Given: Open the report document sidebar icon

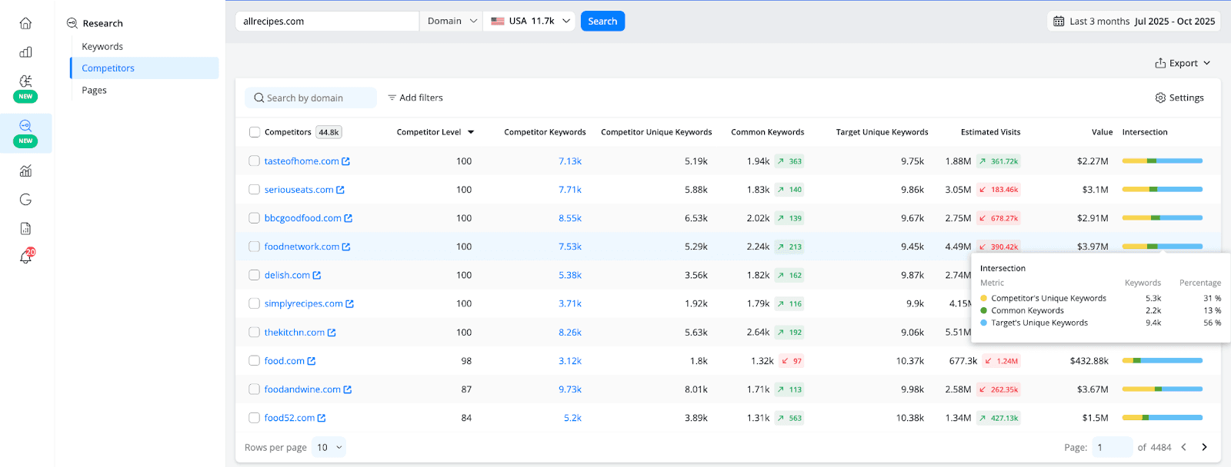Looking at the screenshot, I should (x=25, y=229).
